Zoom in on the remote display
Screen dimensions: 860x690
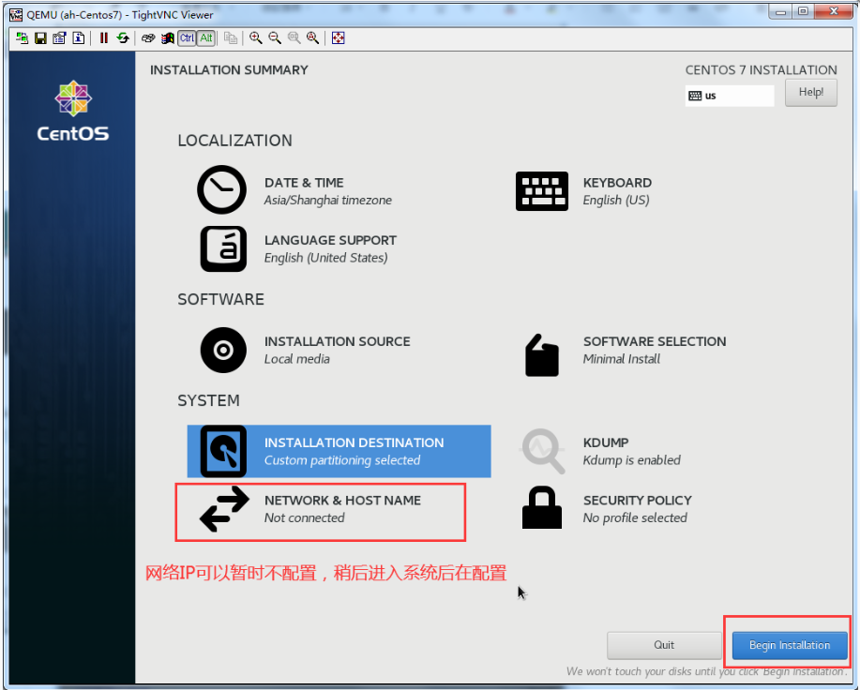pyautogui.click(x=256, y=38)
